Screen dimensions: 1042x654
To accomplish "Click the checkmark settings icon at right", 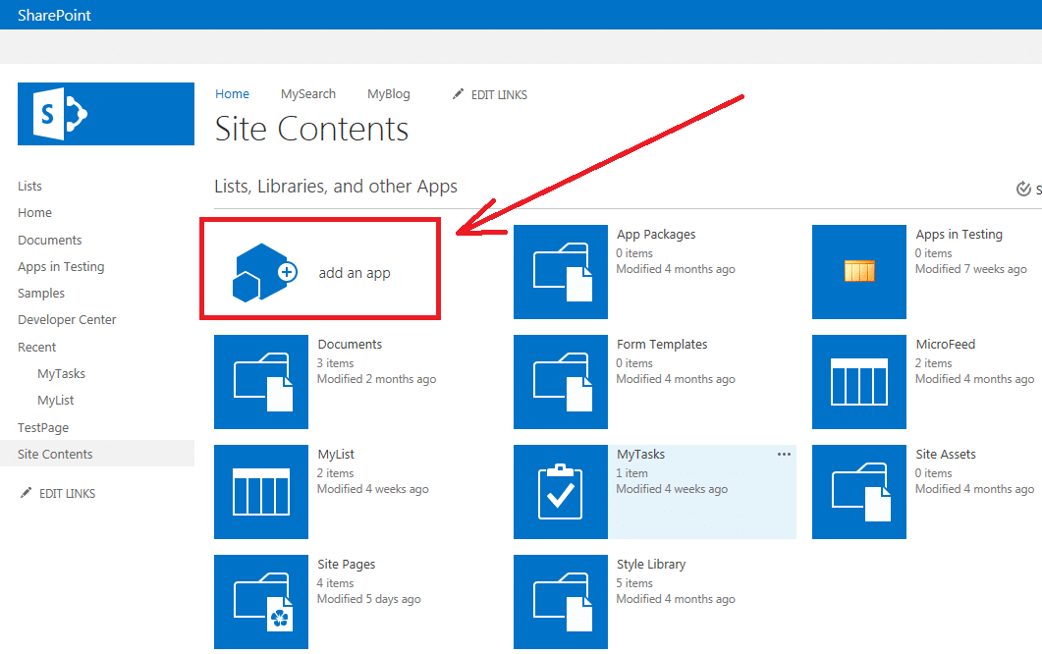I will [x=1023, y=189].
